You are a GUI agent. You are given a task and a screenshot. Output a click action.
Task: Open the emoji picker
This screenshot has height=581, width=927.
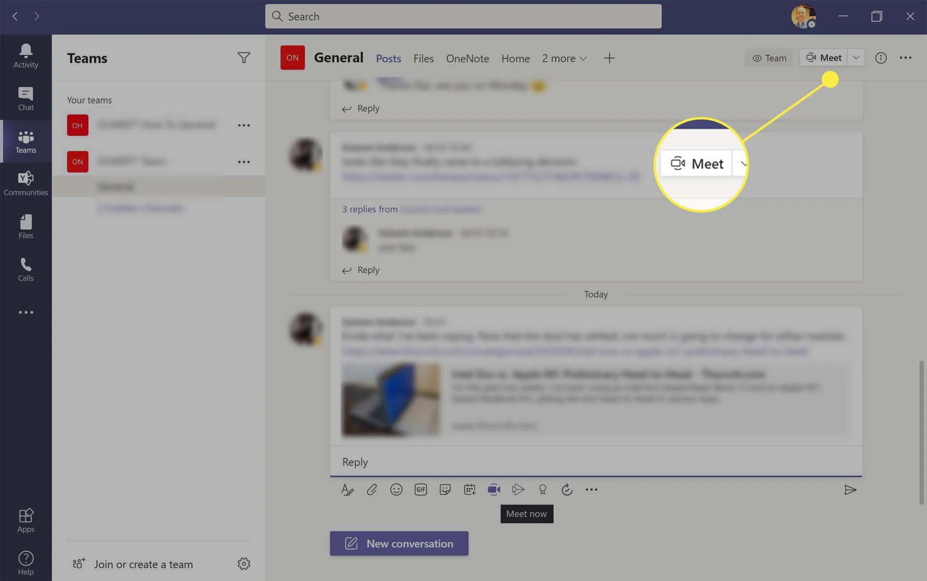tap(396, 490)
